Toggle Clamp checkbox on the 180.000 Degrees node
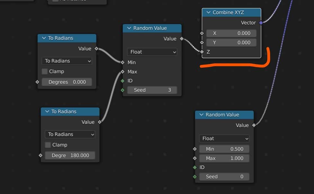The width and height of the screenshot is (314, 194). click(x=48, y=145)
